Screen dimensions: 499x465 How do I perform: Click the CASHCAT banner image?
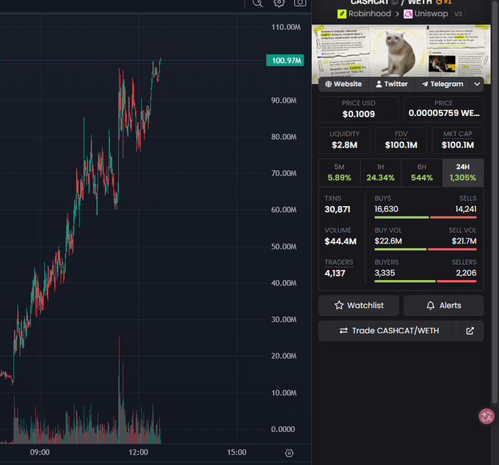tap(401, 51)
